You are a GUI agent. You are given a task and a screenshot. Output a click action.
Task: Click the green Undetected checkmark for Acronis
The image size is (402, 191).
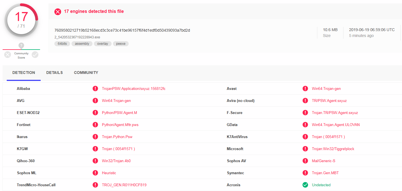(x=305, y=185)
